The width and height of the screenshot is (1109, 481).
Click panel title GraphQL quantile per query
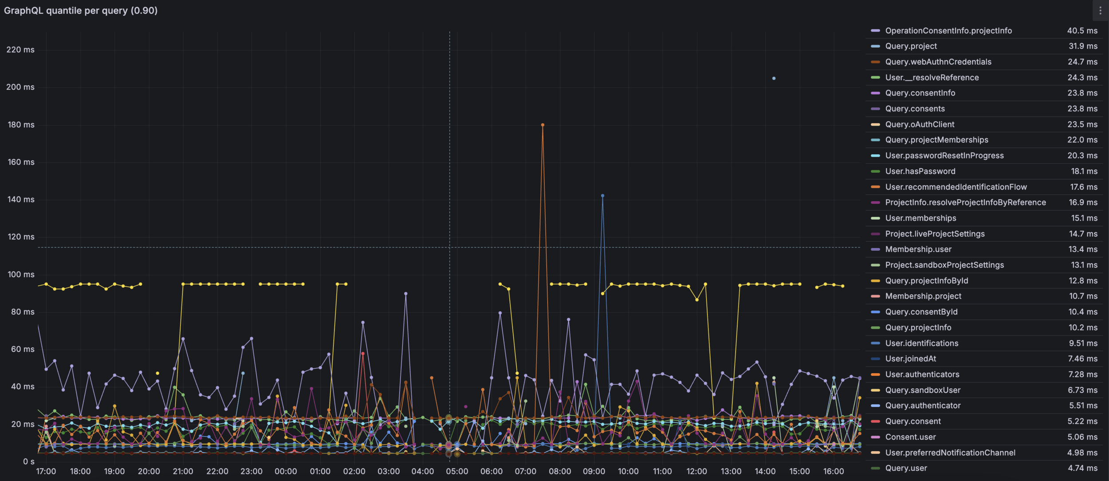[81, 11]
